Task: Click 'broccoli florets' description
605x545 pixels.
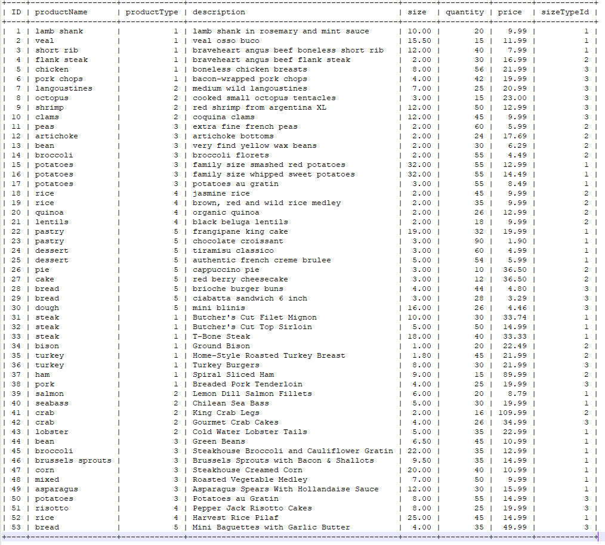Action: pyautogui.click(x=231, y=156)
